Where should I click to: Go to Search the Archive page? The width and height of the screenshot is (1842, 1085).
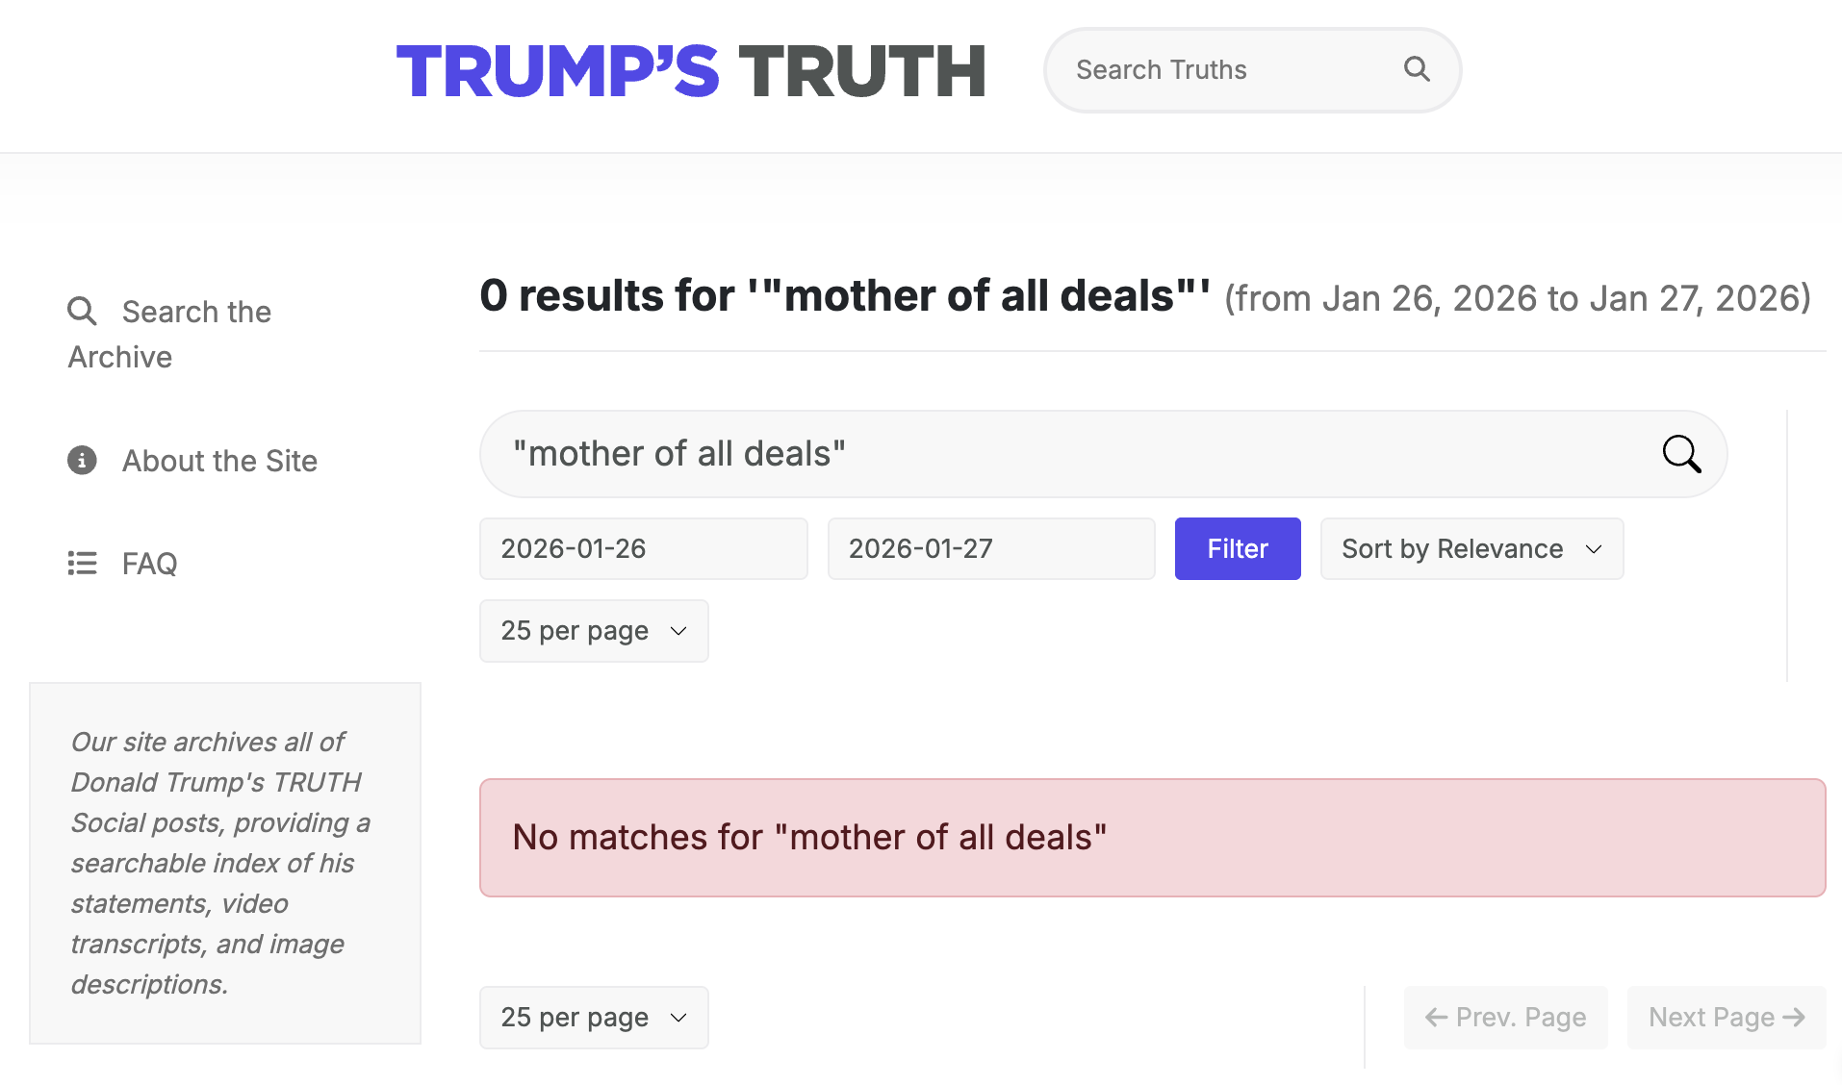click(196, 313)
